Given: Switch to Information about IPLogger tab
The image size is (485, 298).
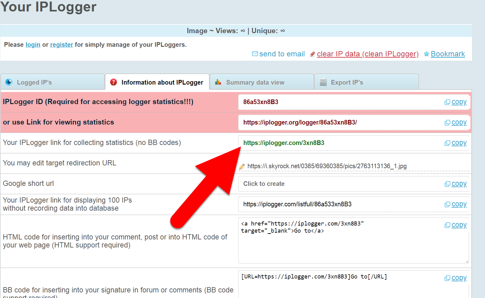Looking at the screenshot, I should click(157, 82).
